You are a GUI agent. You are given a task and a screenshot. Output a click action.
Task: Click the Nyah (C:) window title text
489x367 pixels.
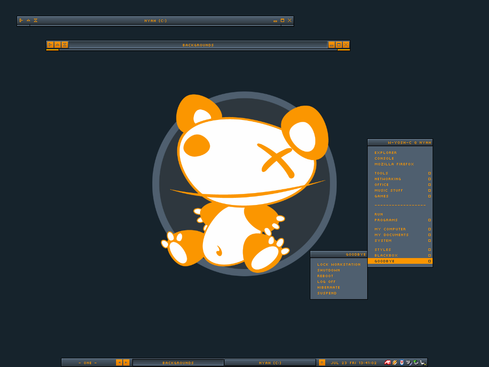[155, 21]
